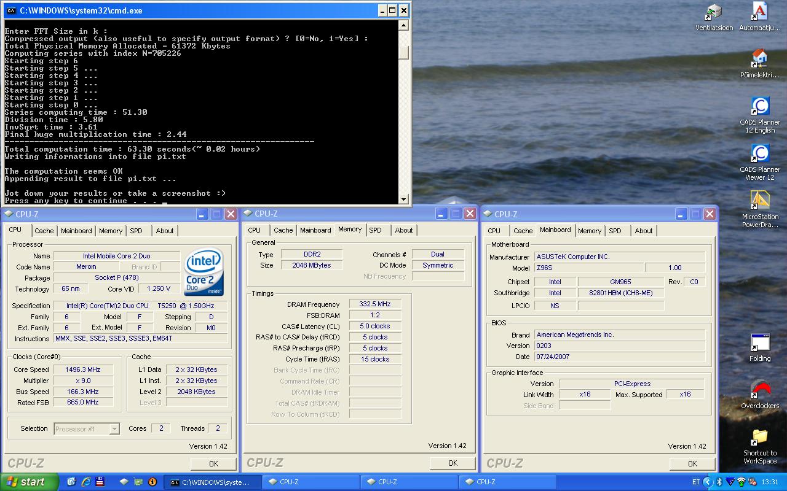Screen dimensions: 787x491
Task: Open the Folding desktop shortcut
Action: pos(760,348)
